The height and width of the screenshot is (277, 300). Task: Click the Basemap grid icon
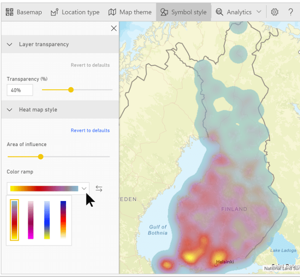(9, 12)
